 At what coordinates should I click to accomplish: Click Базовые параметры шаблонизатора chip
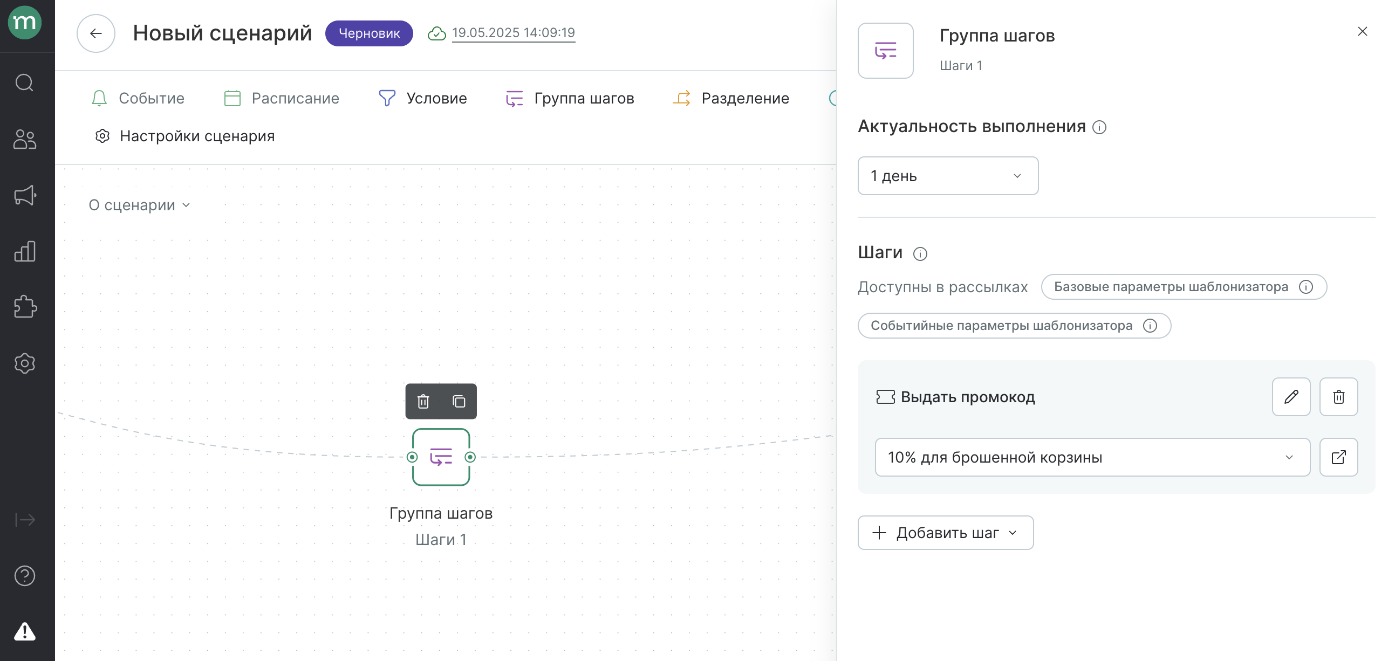[x=1184, y=287]
